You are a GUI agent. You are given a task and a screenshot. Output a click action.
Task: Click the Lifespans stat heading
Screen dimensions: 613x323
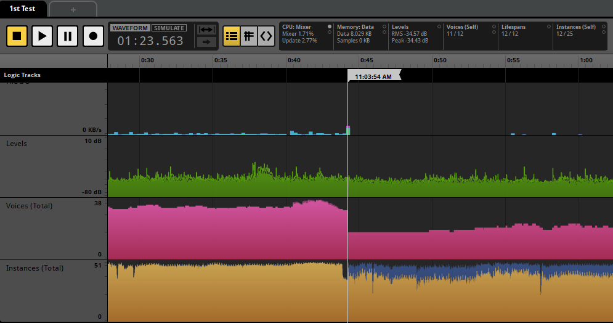tap(513, 27)
